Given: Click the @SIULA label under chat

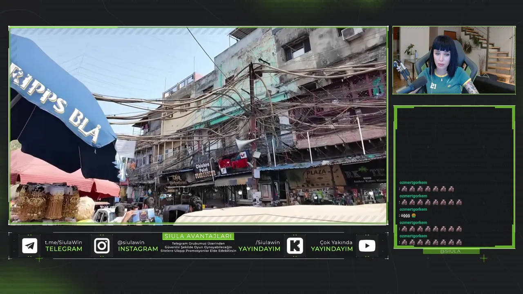Looking at the screenshot, I should 451,252.
